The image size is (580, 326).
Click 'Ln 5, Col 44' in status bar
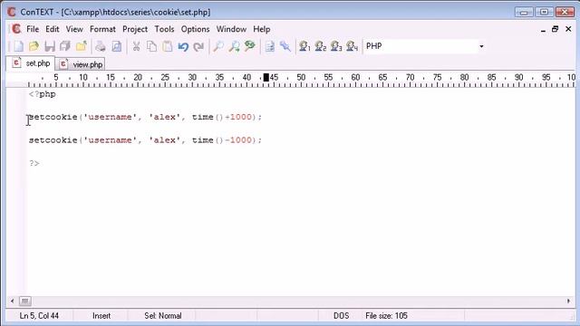39,316
